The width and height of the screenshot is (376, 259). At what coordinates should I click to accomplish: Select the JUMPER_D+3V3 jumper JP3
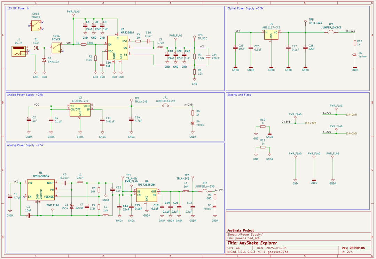point(331,32)
